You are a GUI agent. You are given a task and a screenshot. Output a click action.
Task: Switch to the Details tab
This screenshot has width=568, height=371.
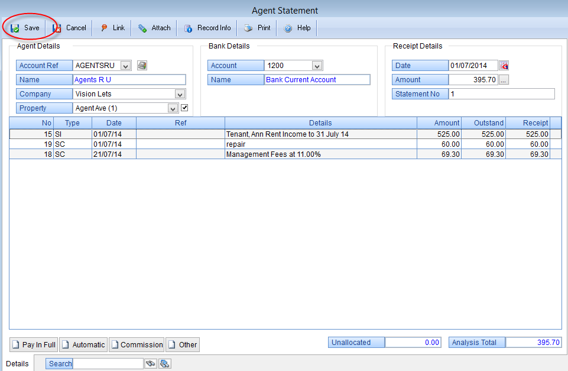pos(17,364)
